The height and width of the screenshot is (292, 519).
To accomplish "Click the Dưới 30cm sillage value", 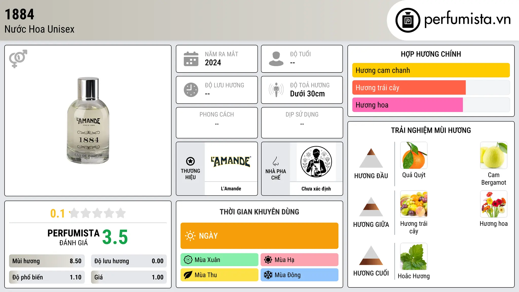I will (x=307, y=94).
